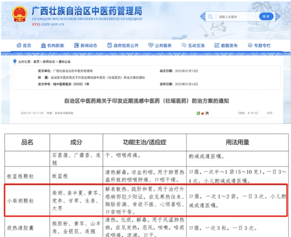Click the 打印 print link
291x237 pixels.
[270, 113]
